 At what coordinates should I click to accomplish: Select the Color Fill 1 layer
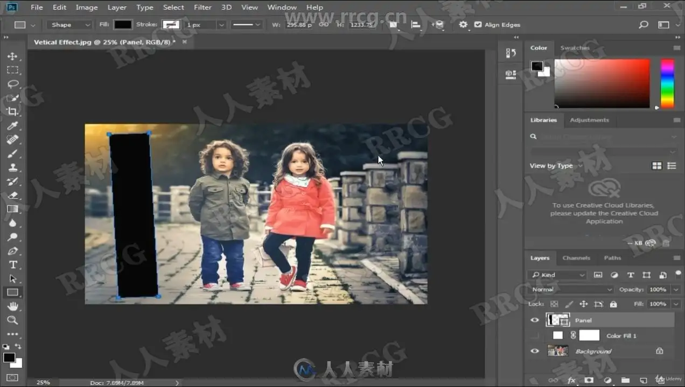[x=621, y=336]
